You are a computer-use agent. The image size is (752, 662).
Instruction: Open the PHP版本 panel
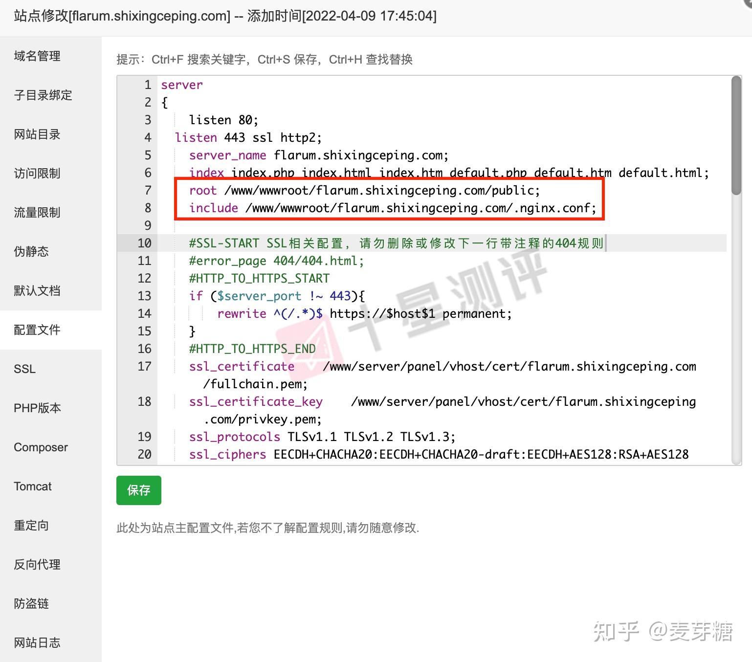(37, 408)
